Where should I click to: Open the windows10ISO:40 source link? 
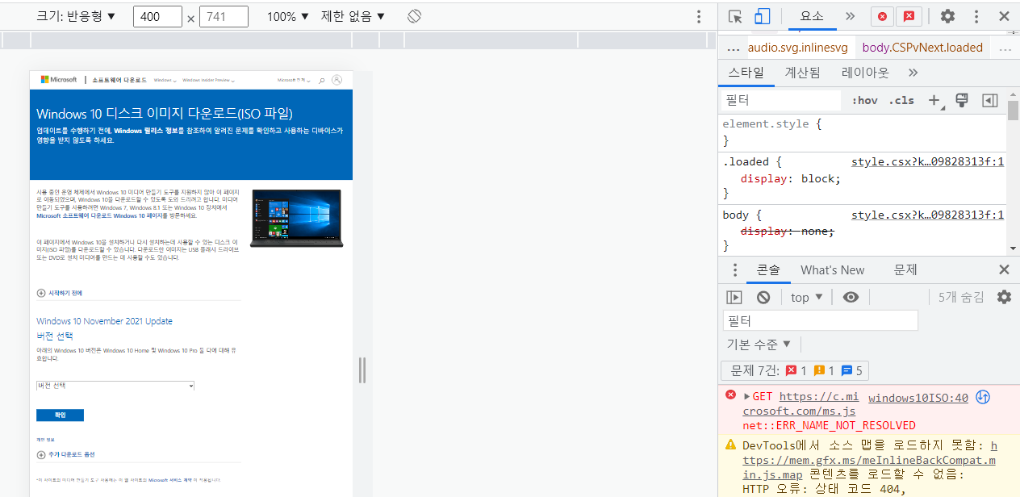[x=918, y=397]
